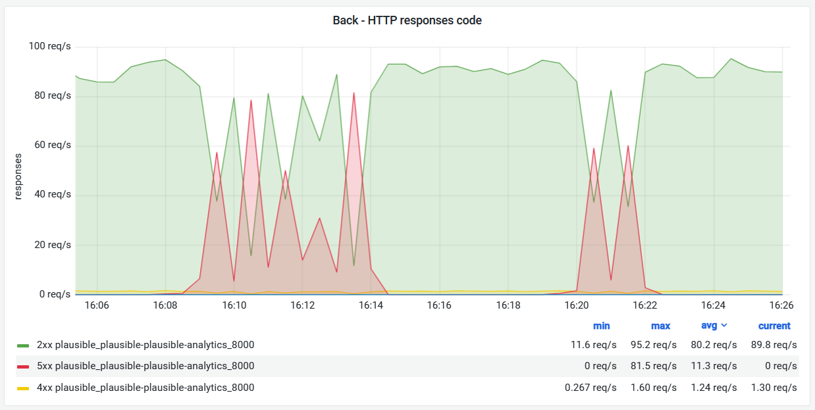
Task: Sort legend by the current column
Action: 774,326
